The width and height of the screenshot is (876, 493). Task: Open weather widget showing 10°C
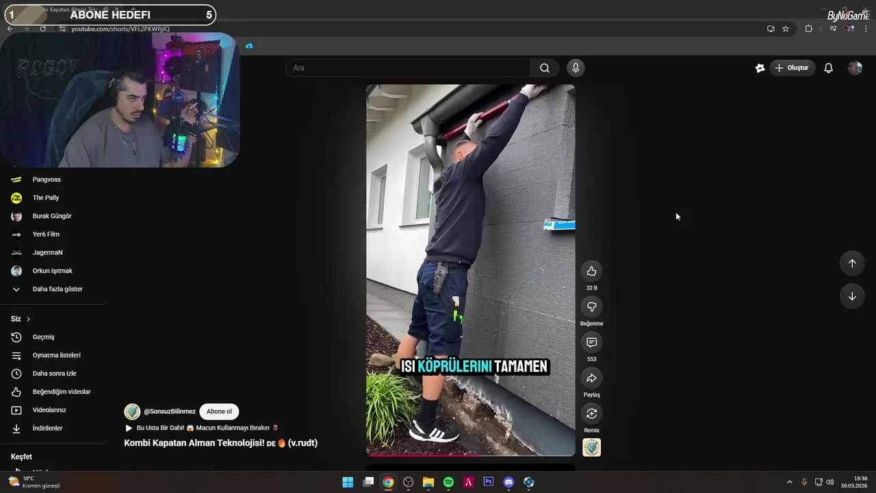34,482
